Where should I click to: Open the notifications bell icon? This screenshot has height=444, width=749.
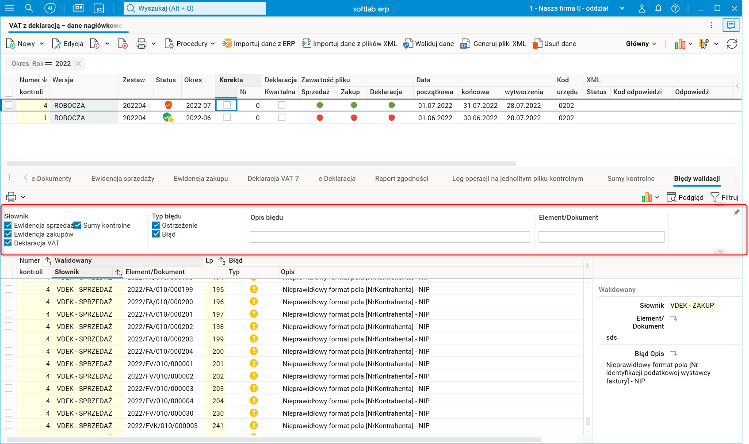click(658, 8)
